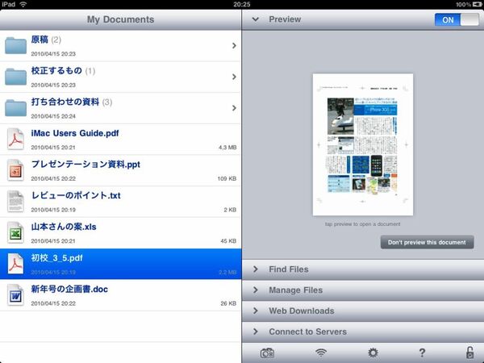Viewport: 484px width, 363px height.
Task: Tap the folder icon for 原稿
Action: [x=15, y=45]
